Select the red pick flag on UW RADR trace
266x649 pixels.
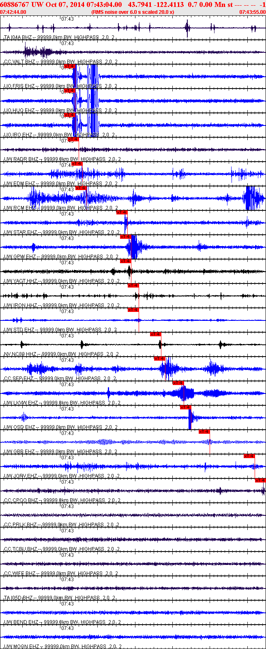pyautogui.click(x=73, y=139)
